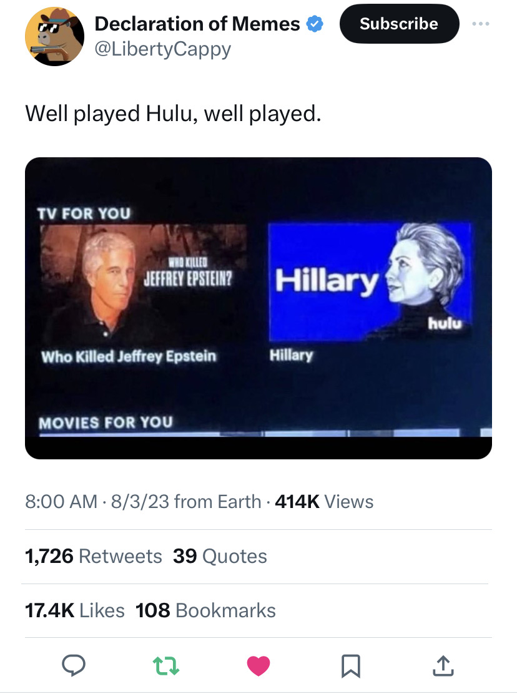Screen dimensions: 517x694
Task: Open Declaration of Memes profile name
Action: pyautogui.click(x=197, y=24)
